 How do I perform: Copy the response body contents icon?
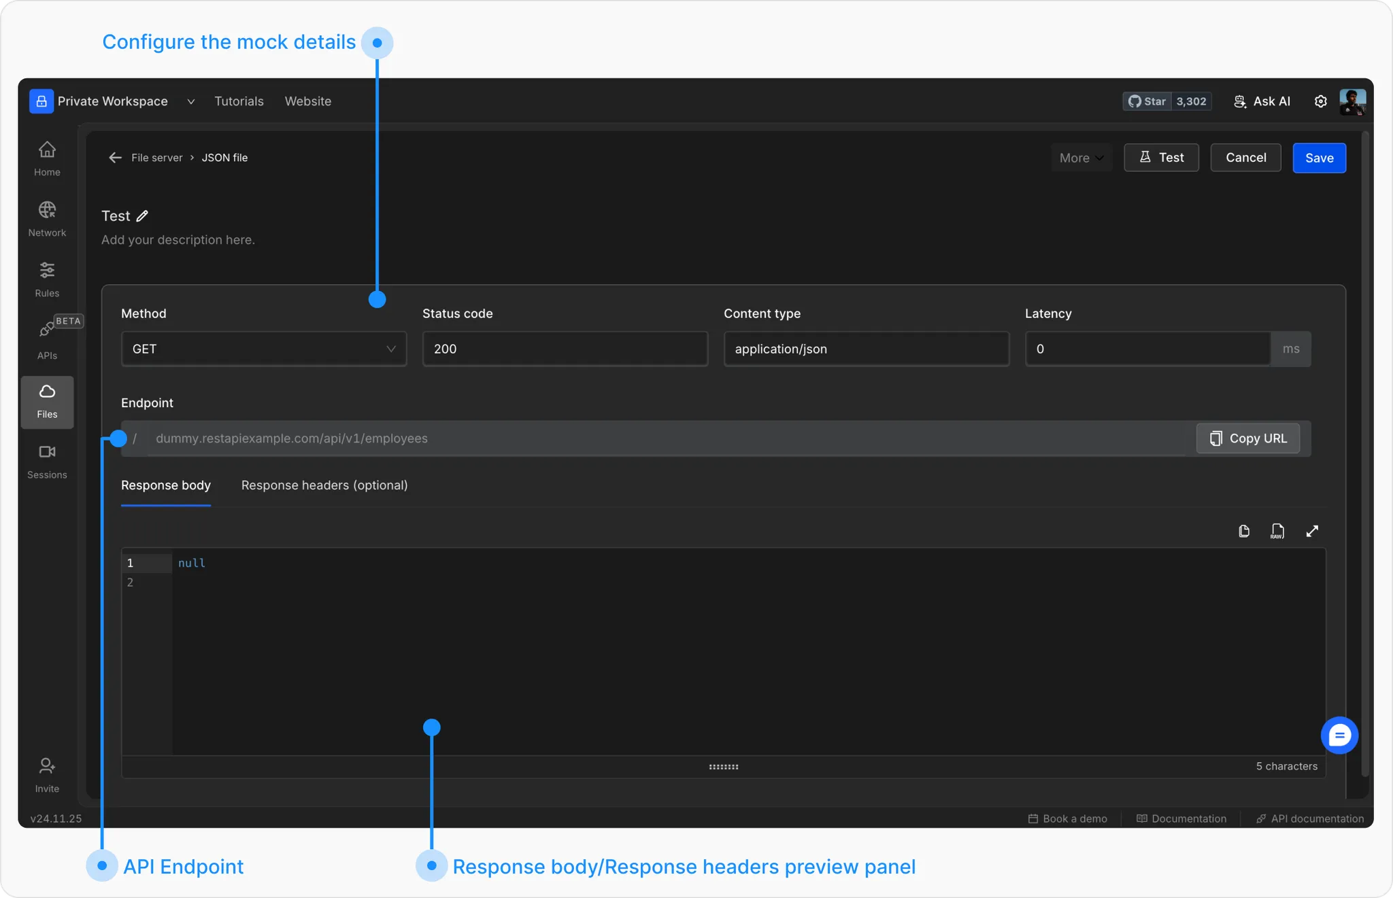coord(1244,531)
